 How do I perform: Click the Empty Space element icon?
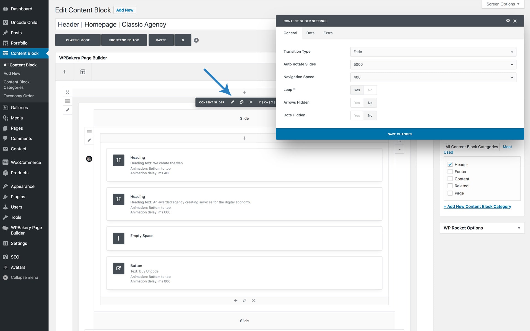(x=118, y=239)
